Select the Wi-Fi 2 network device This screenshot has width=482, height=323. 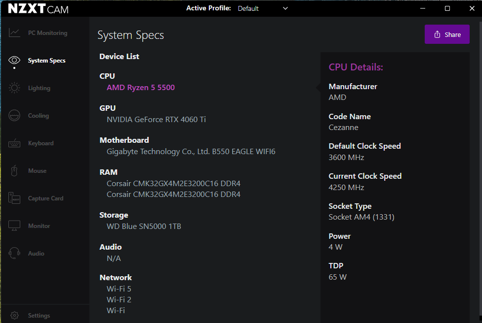click(119, 300)
